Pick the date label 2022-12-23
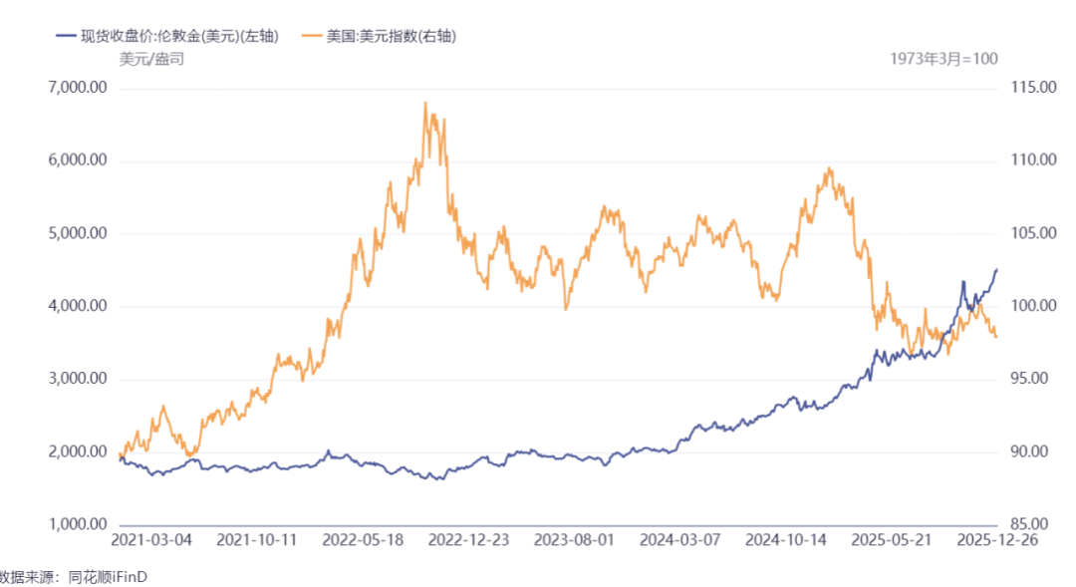The height and width of the screenshot is (587, 1076). pyautogui.click(x=468, y=540)
